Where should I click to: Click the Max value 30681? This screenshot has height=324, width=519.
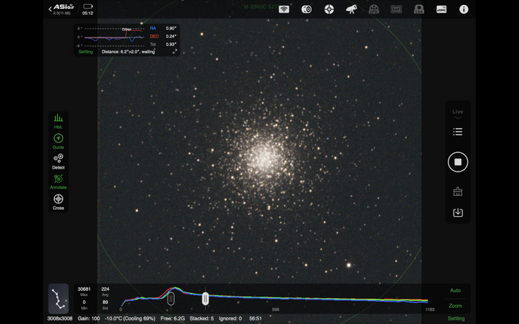click(x=84, y=289)
